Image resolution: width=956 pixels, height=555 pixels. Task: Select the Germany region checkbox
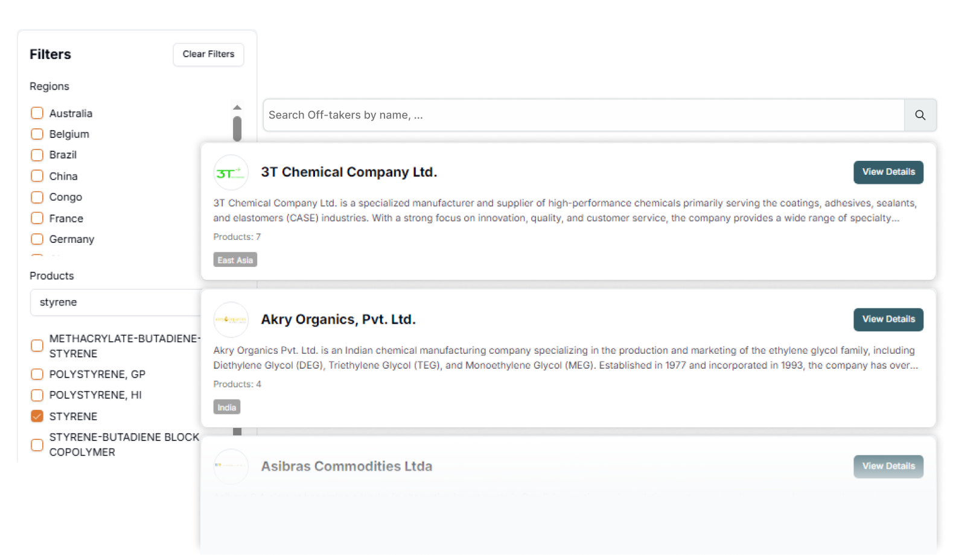click(x=37, y=239)
